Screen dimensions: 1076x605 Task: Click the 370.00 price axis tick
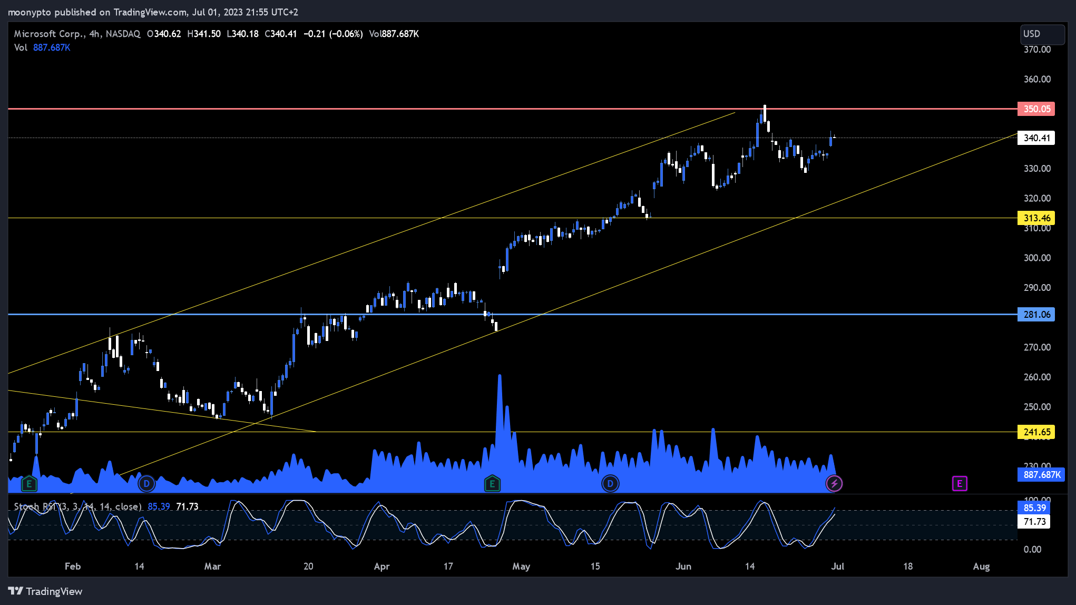[1037, 50]
